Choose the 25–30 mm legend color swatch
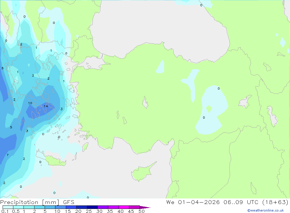This screenshot has width=290, height=213. (92, 207)
